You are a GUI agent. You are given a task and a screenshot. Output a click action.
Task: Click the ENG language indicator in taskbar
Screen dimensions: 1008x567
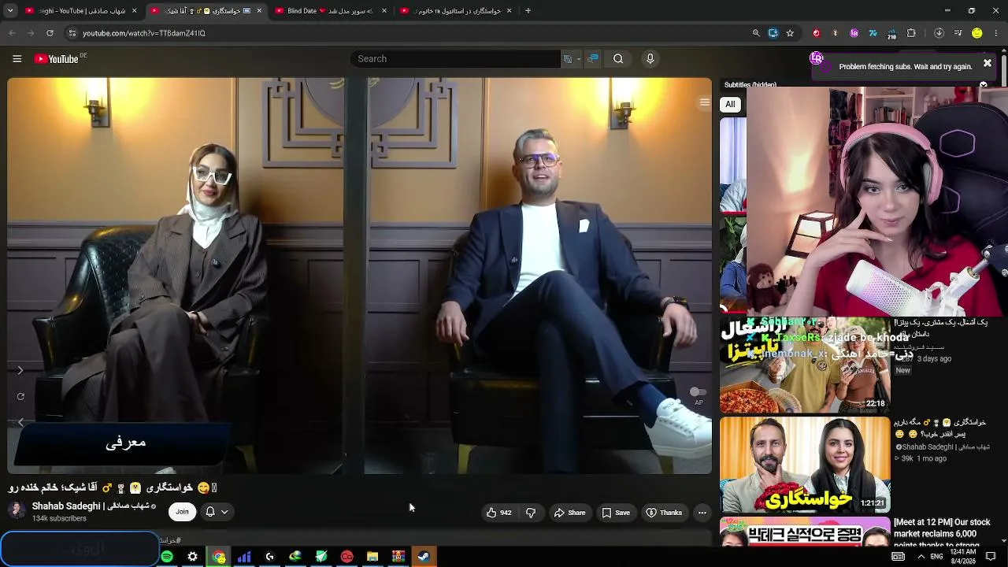[x=936, y=557]
